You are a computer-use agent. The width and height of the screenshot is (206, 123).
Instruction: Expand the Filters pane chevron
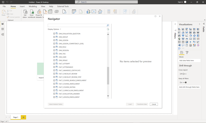coord(175,24)
